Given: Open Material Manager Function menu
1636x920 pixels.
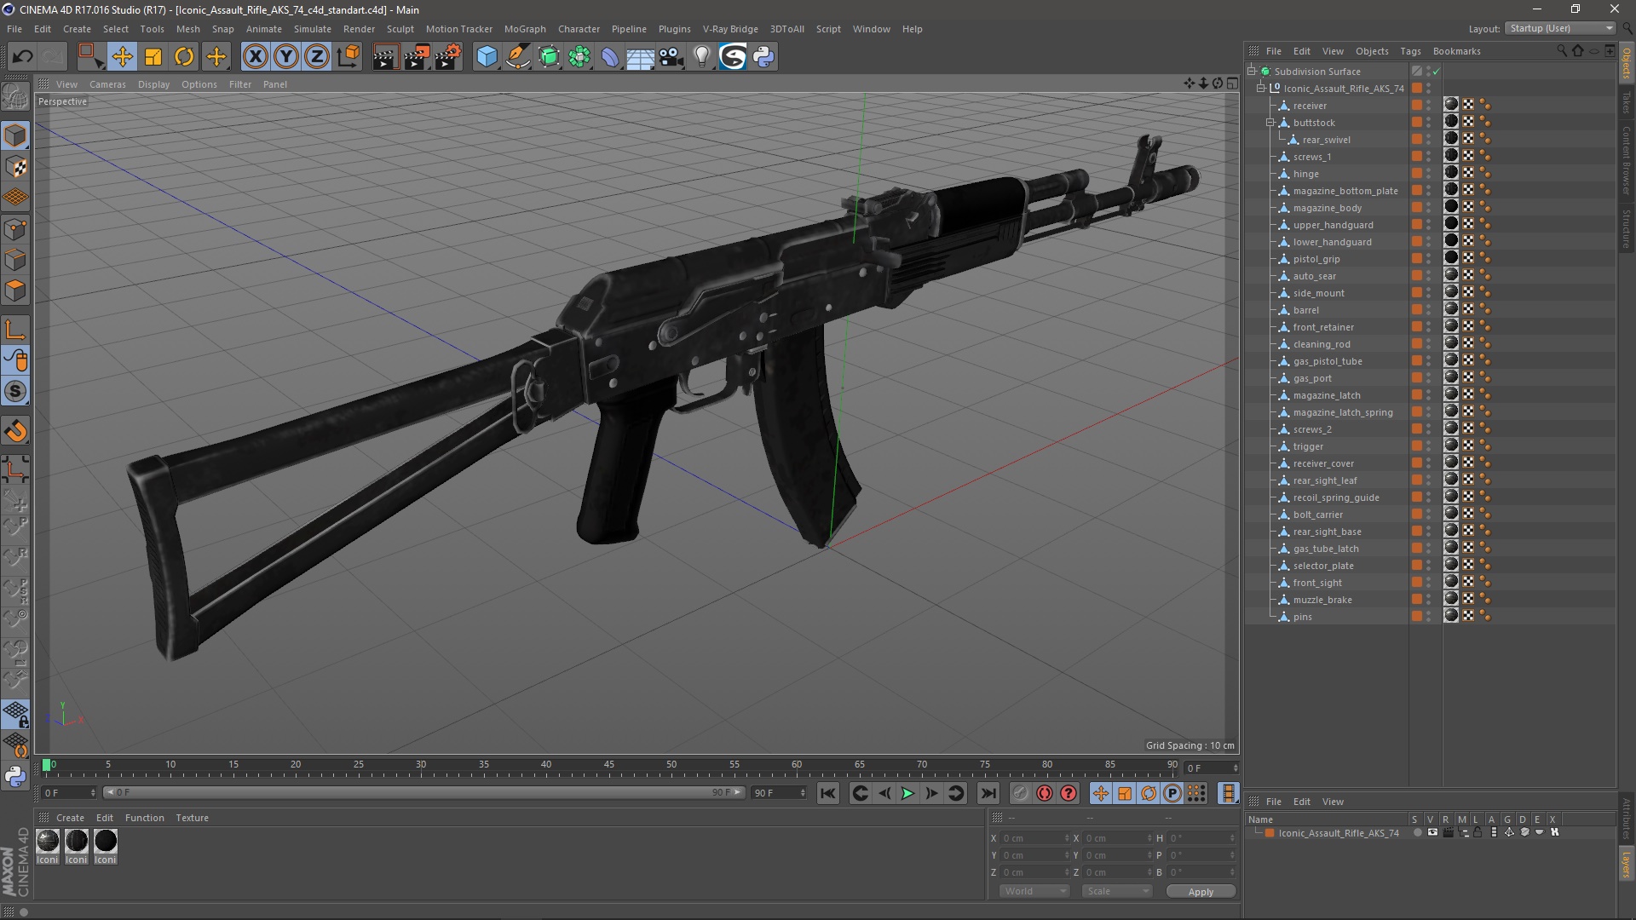Looking at the screenshot, I should coord(144,818).
